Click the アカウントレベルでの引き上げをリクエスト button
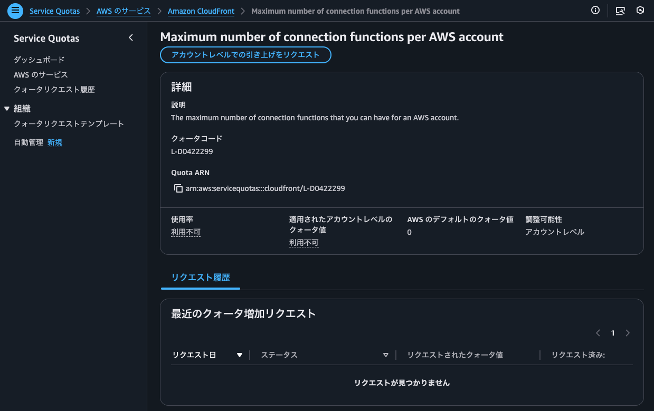 coord(245,55)
